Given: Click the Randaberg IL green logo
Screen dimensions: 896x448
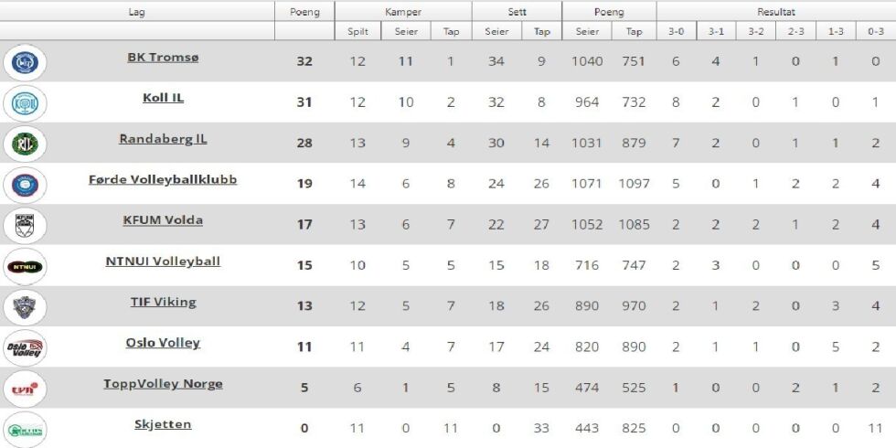Looking at the screenshot, I should tap(25, 144).
